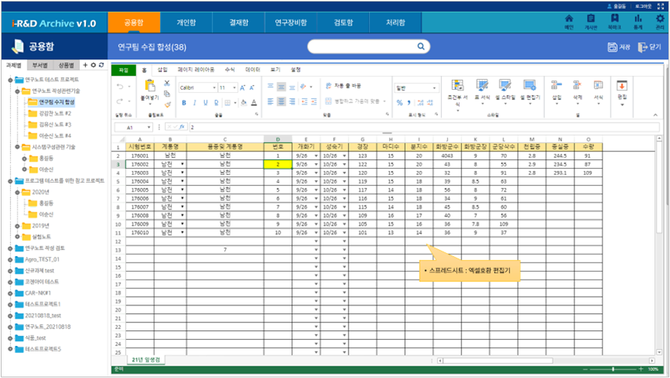Click the cell fill color bucket icon
The image size is (670, 378).
(x=244, y=102)
